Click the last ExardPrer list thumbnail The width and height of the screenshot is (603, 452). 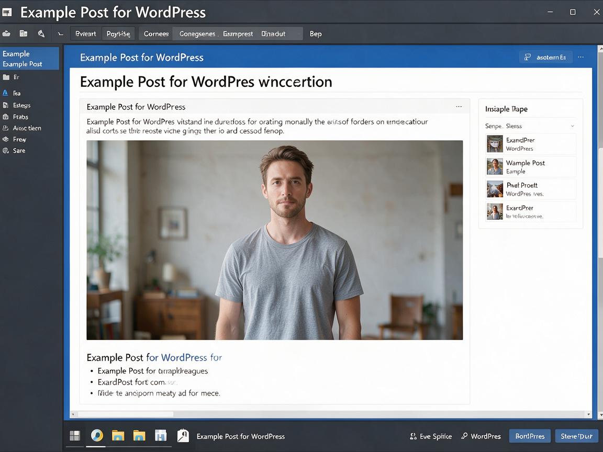pyautogui.click(x=495, y=212)
